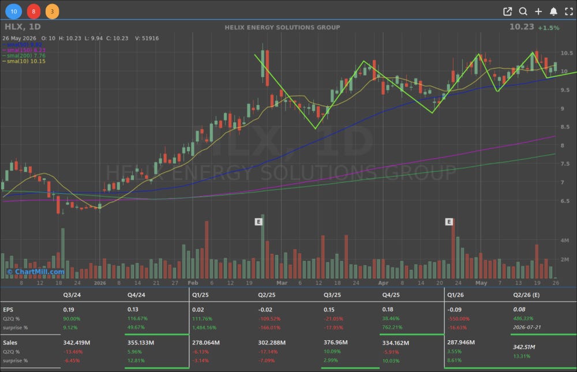Open chart in new window icon

[x=507, y=12]
